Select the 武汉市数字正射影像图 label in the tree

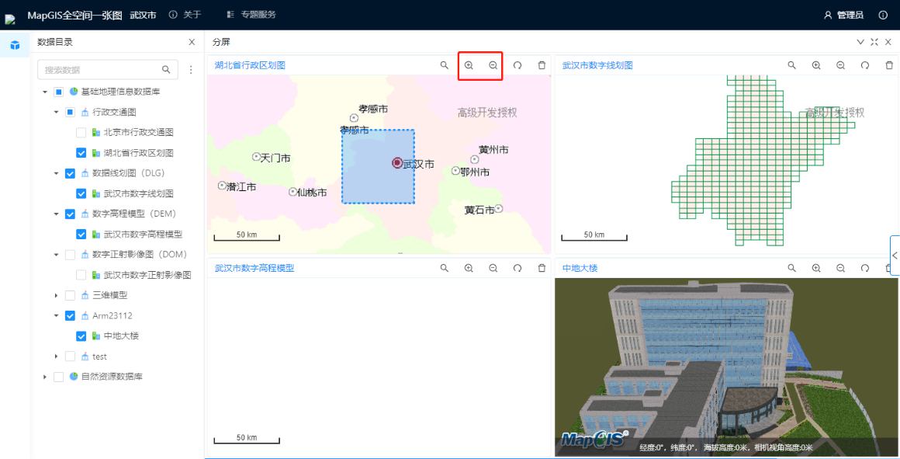(x=147, y=275)
